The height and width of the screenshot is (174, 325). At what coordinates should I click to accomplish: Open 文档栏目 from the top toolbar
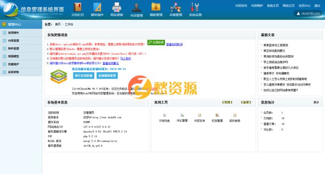click(x=78, y=10)
